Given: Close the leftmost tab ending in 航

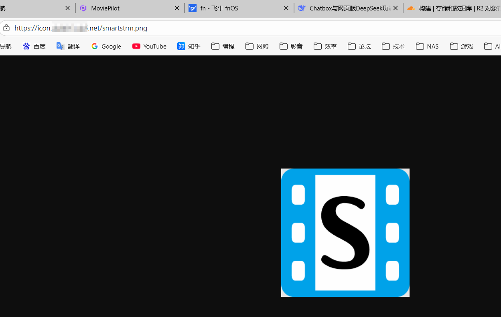Looking at the screenshot, I should 67,8.
